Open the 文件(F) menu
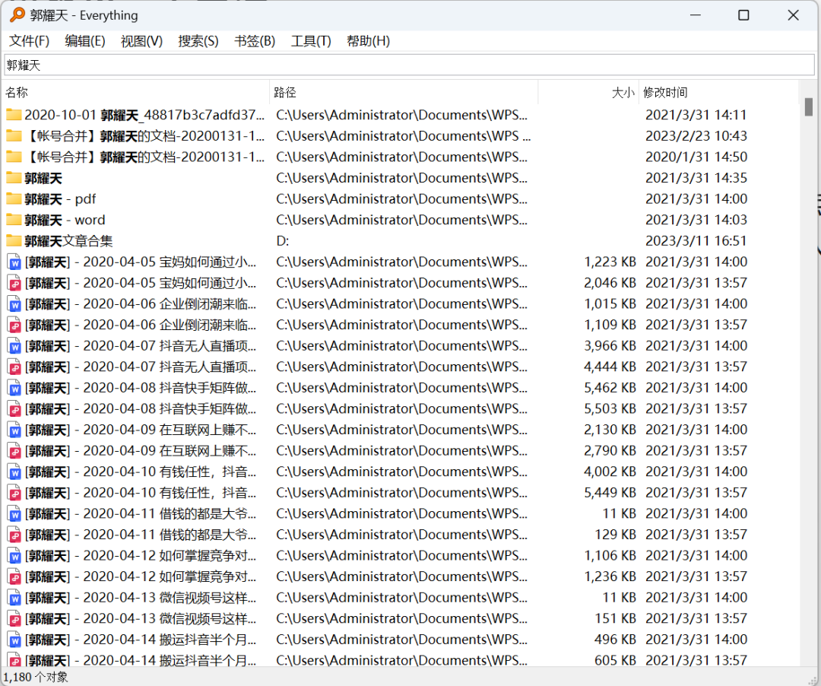 pos(29,41)
